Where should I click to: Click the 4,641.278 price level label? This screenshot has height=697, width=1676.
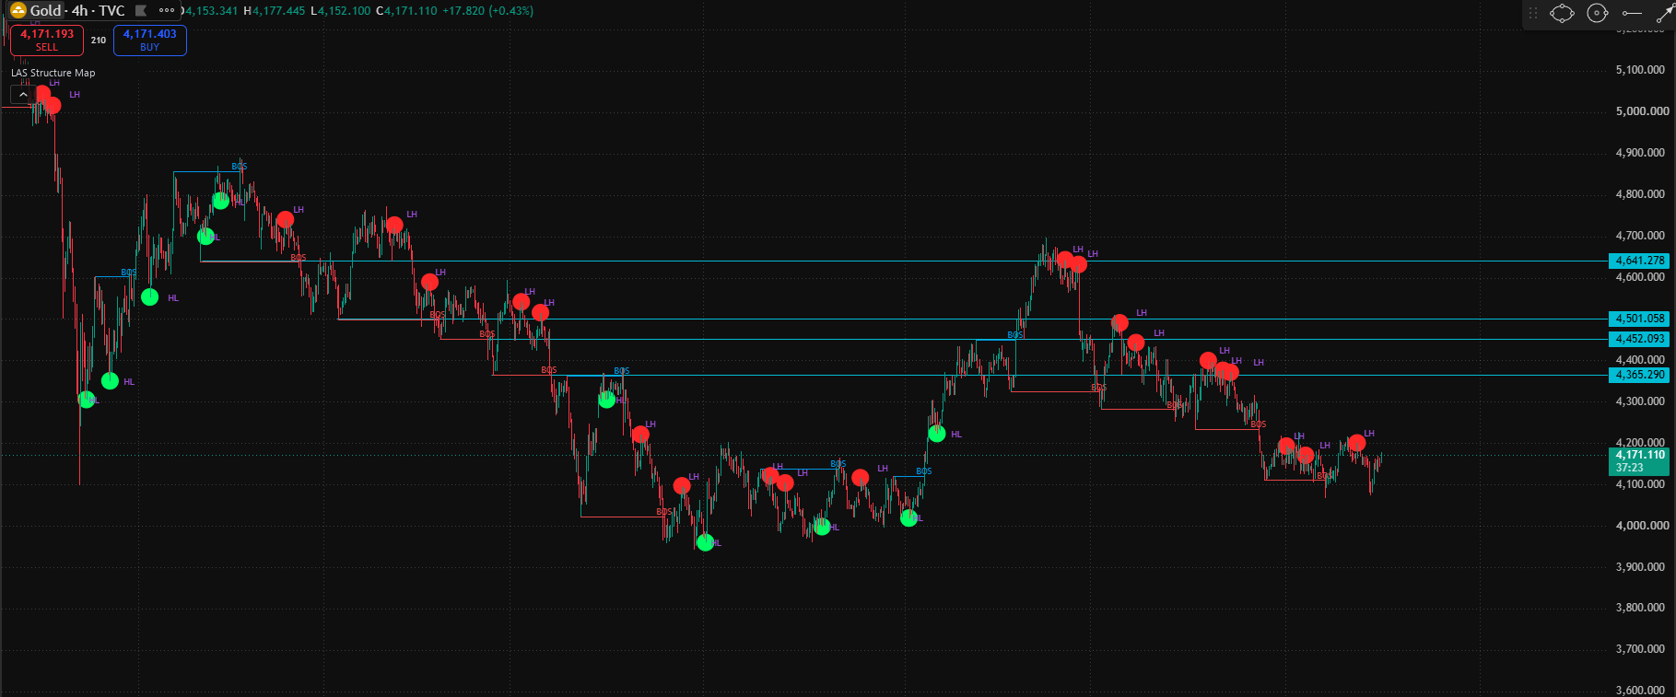click(1640, 261)
